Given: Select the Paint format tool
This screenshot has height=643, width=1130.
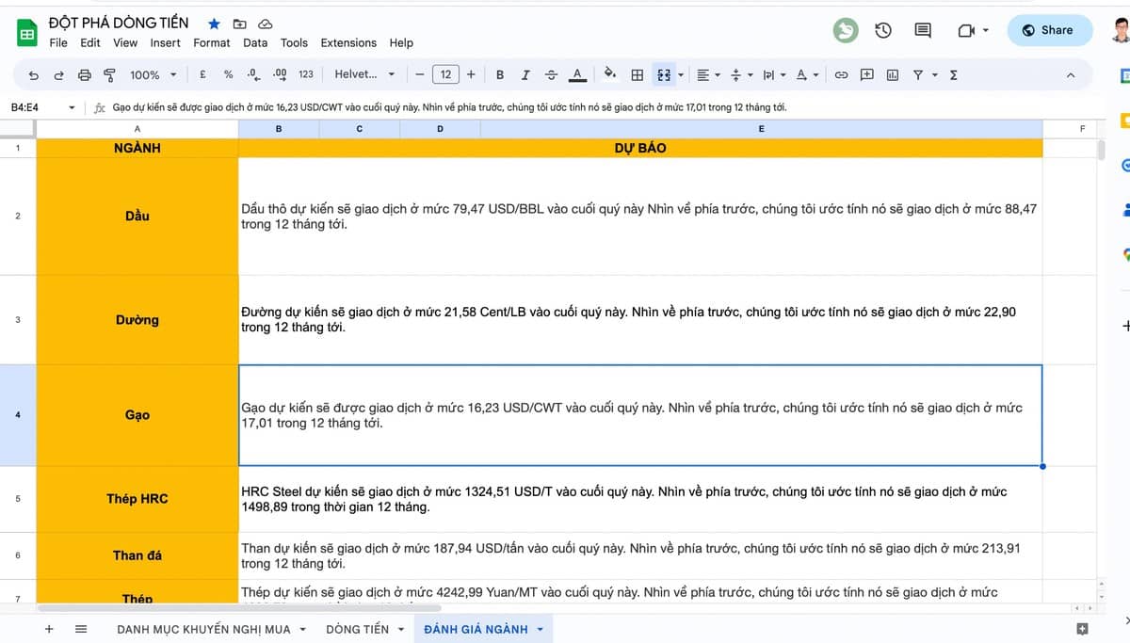Looking at the screenshot, I should [109, 73].
